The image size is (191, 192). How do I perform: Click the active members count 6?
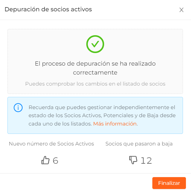(55, 160)
